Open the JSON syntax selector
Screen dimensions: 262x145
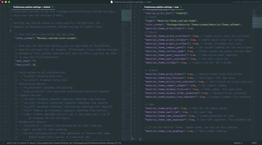click(254, 143)
